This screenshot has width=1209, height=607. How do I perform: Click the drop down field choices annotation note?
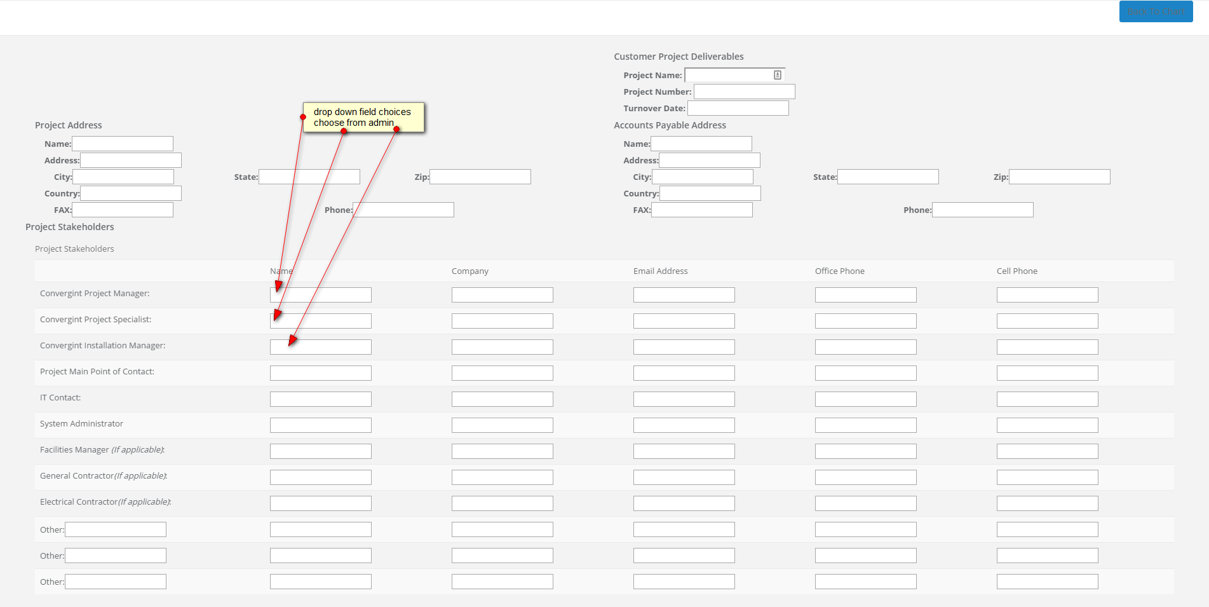(x=363, y=117)
